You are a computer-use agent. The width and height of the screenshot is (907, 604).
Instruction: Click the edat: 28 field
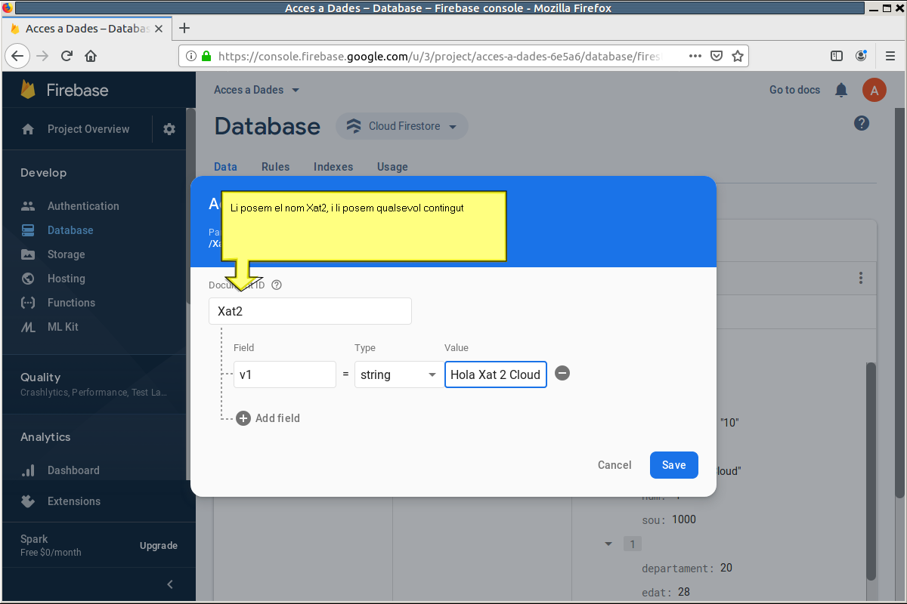point(666,592)
